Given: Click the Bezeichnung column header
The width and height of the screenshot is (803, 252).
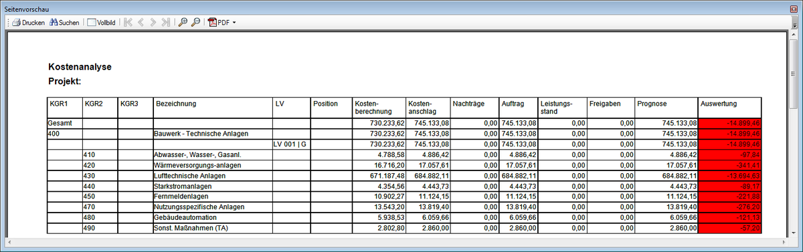Looking at the screenshot, I should pyautogui.click(x=213, y=108).
